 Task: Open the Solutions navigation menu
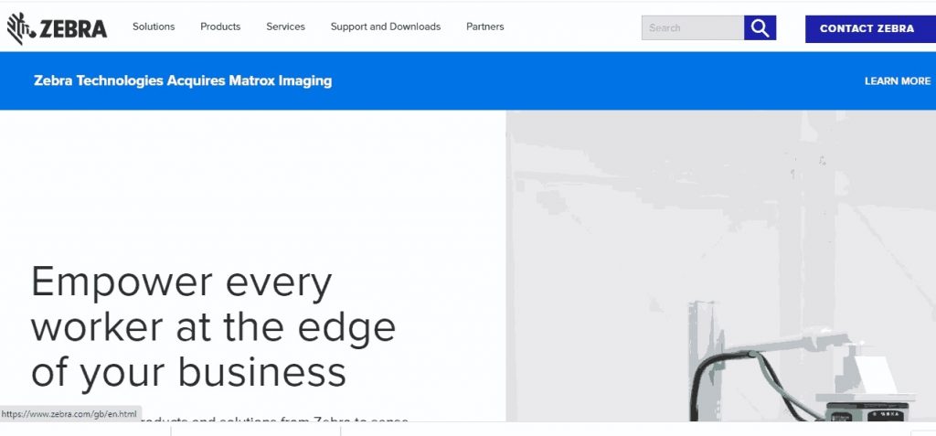coord(154,27)
